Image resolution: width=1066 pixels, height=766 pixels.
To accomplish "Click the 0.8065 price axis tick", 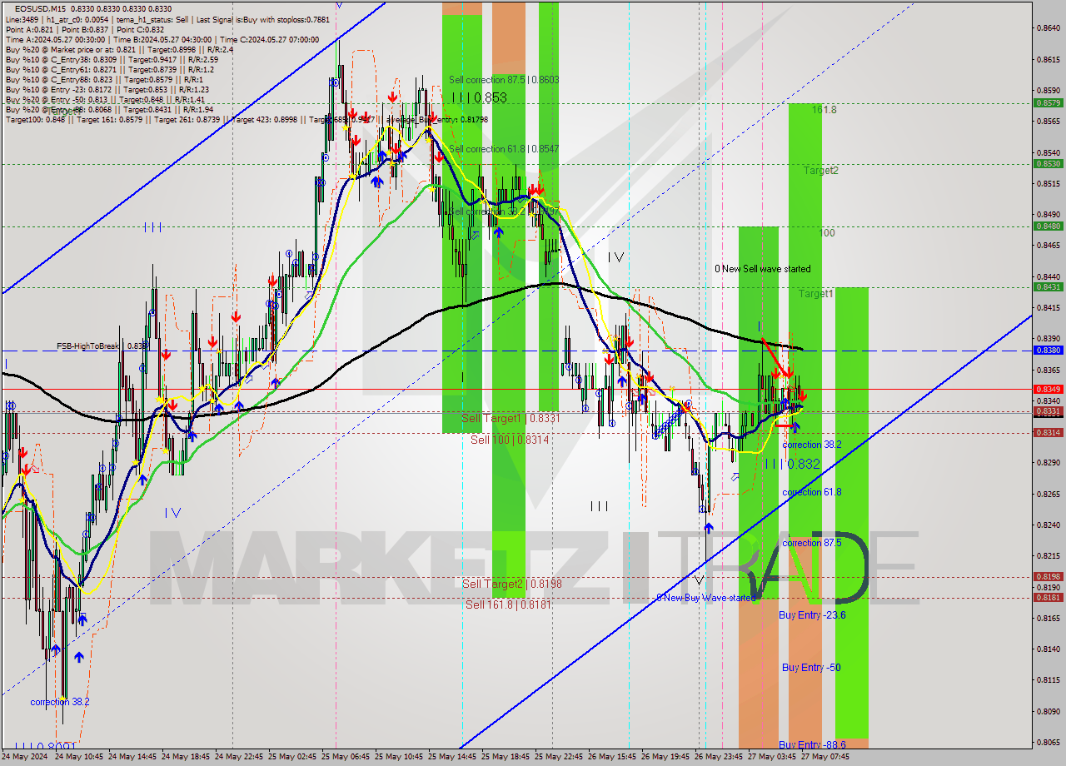I will click(1048, 743).
